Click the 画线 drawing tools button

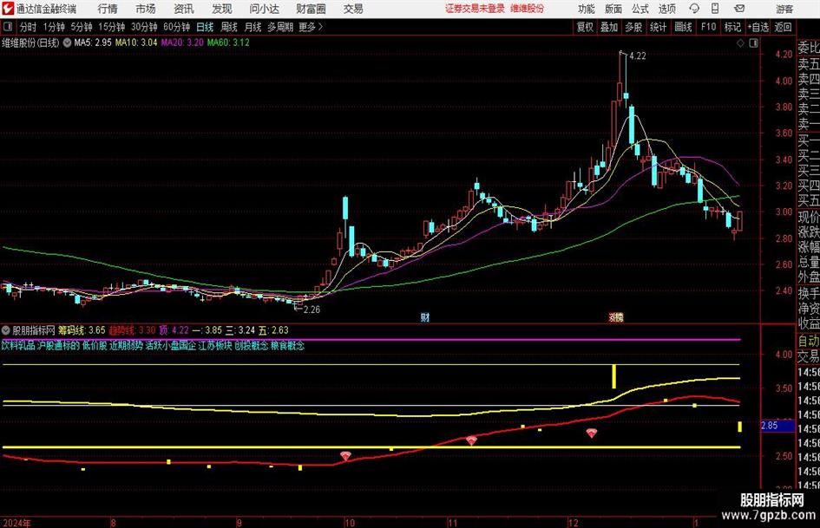683,27
